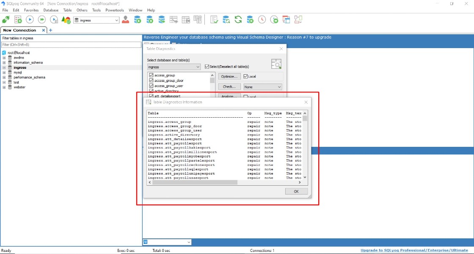Open the Powertools menu

(x=115, y=10)
